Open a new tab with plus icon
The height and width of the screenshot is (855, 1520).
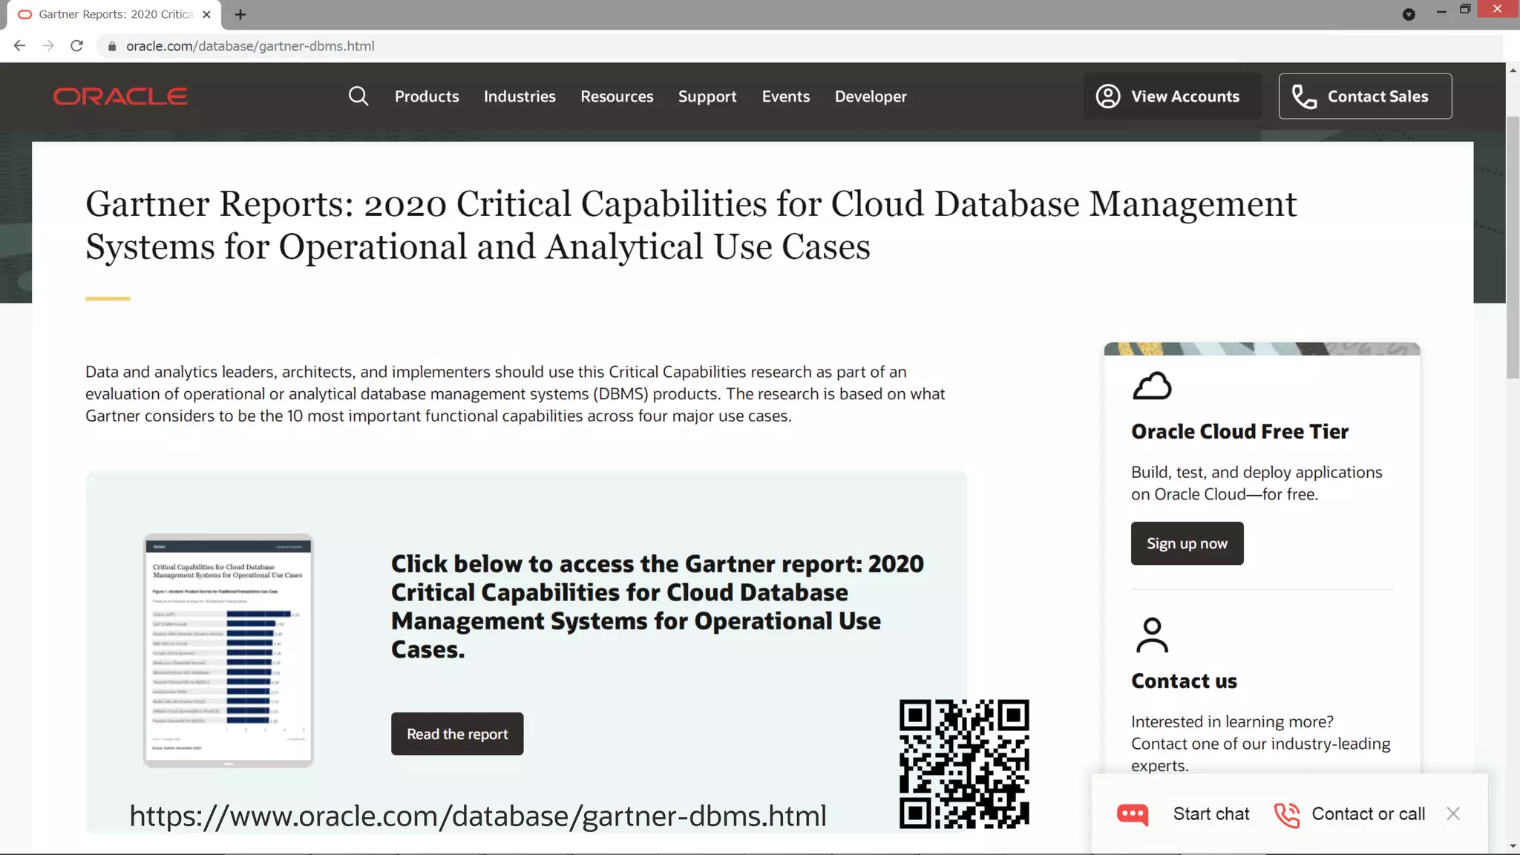pos(240,14)
